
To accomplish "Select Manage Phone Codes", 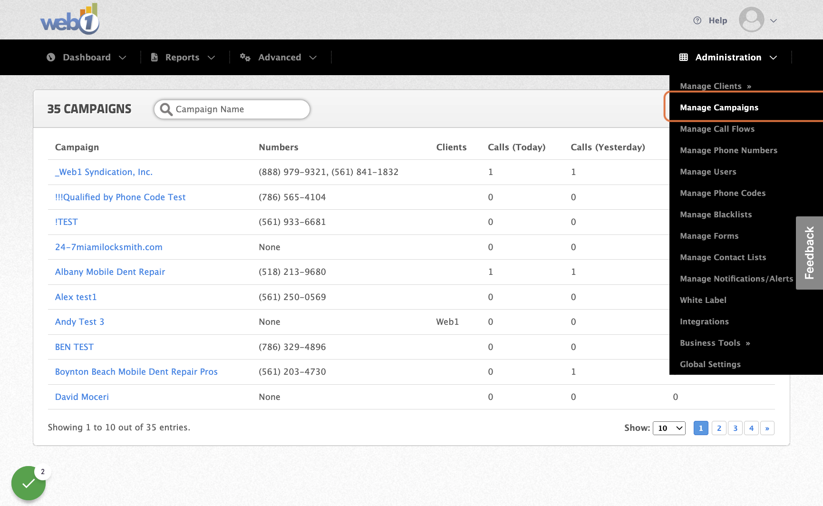I will pyautogui.click(x=723, y=193).
